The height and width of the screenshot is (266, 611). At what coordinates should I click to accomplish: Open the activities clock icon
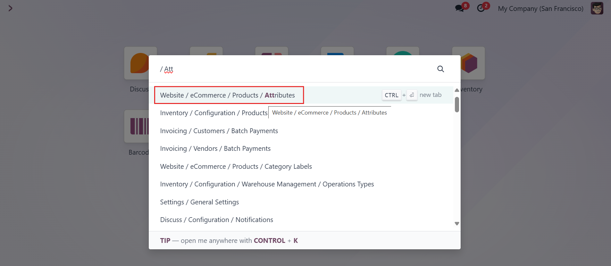click(481, 8)
